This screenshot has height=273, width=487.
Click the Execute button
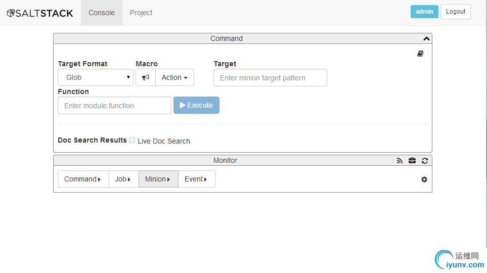196,105
